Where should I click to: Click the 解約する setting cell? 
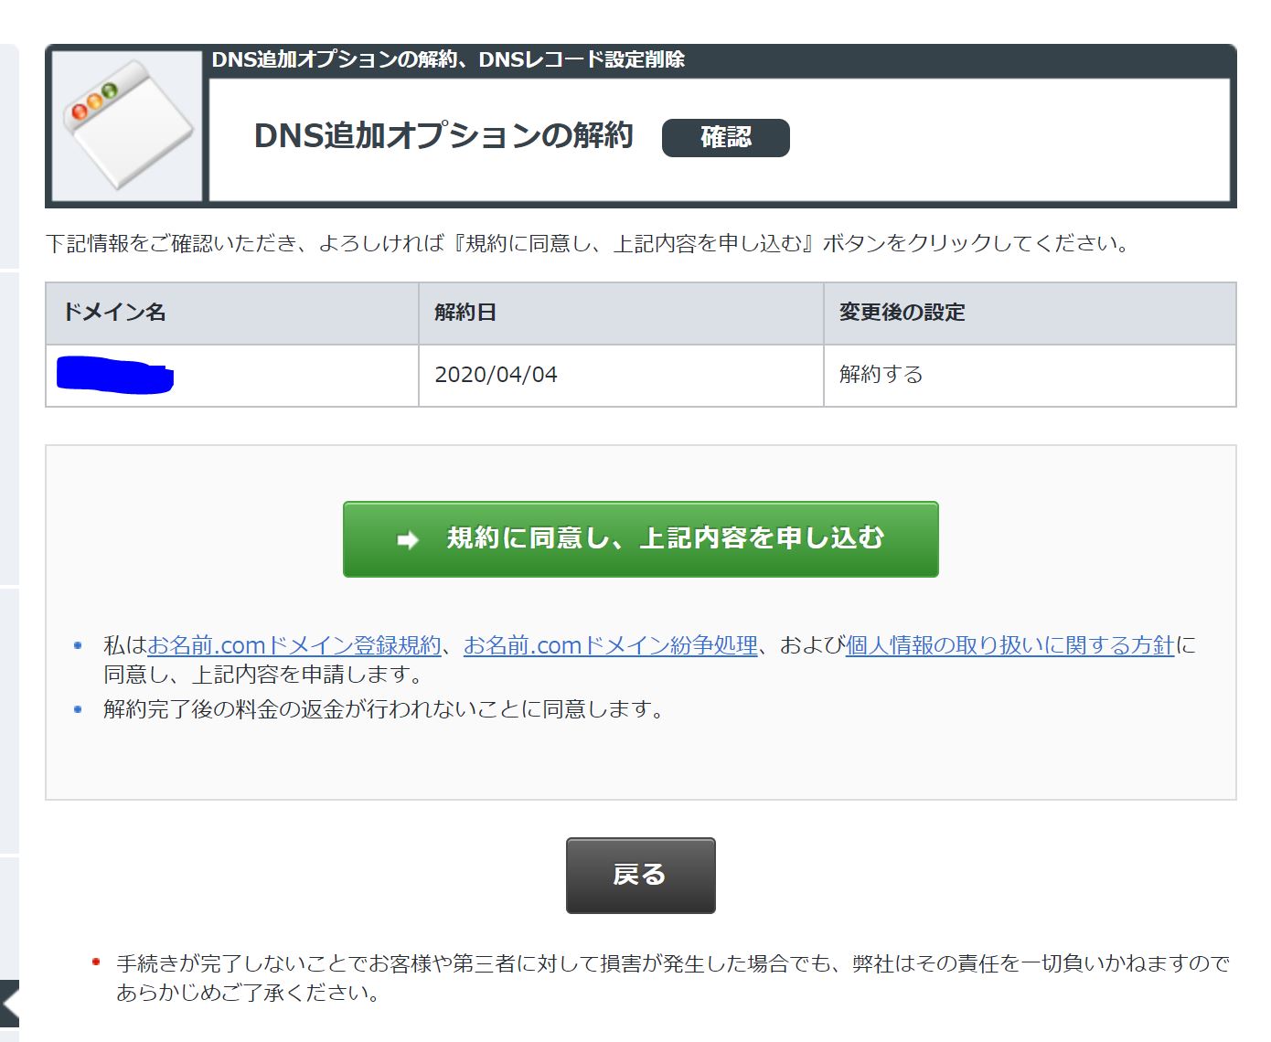pyautogui.click(x=881, y=375)
